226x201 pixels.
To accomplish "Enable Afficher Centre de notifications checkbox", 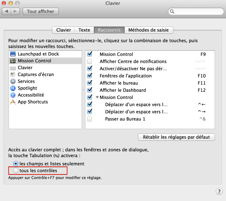I will click(x=89, y=61).
